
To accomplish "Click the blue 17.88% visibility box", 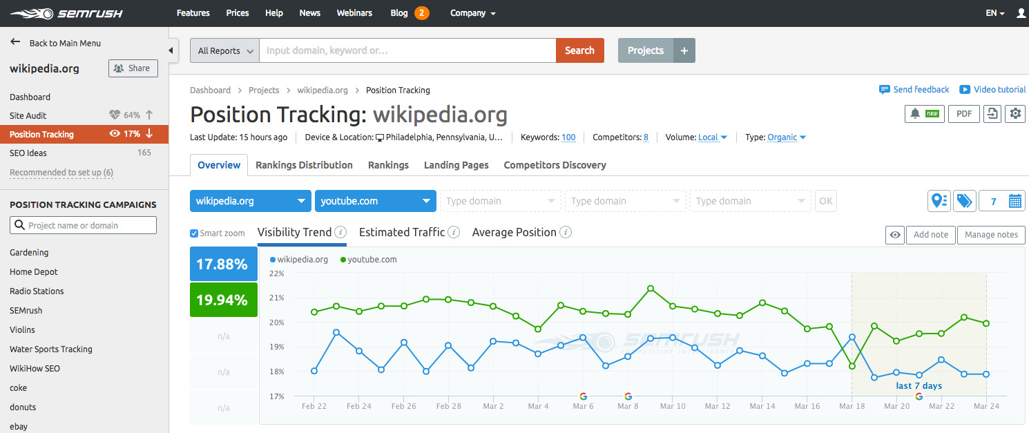I will pos(223,264).
